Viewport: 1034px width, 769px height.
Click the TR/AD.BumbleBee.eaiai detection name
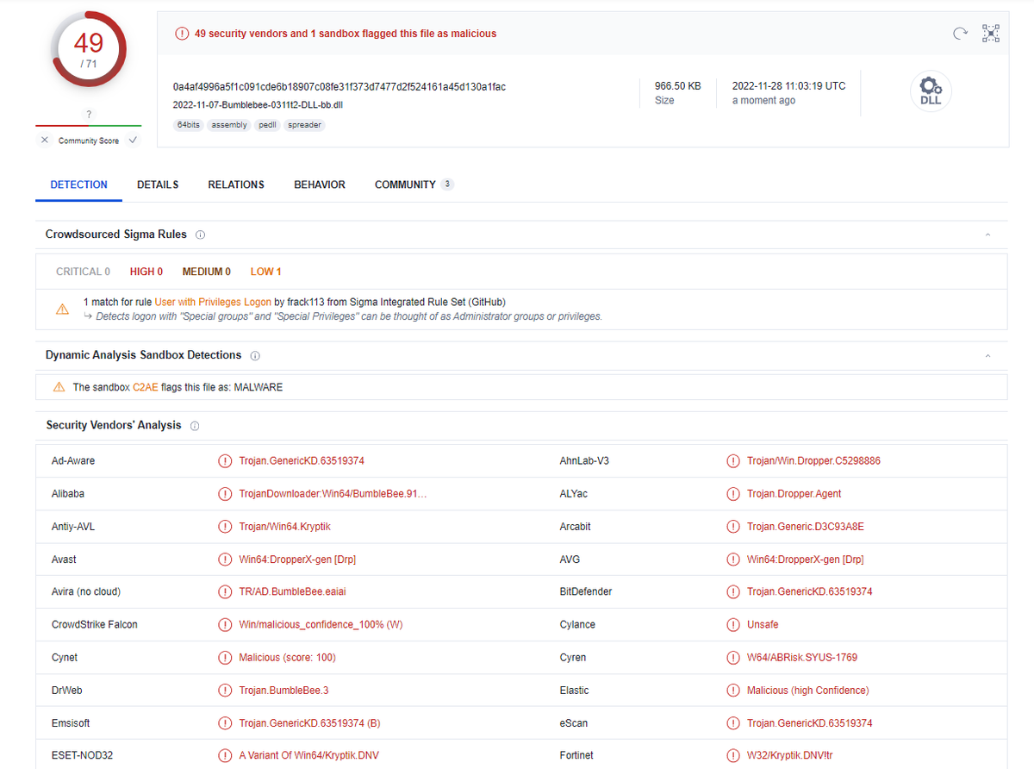tap(292, 592)
